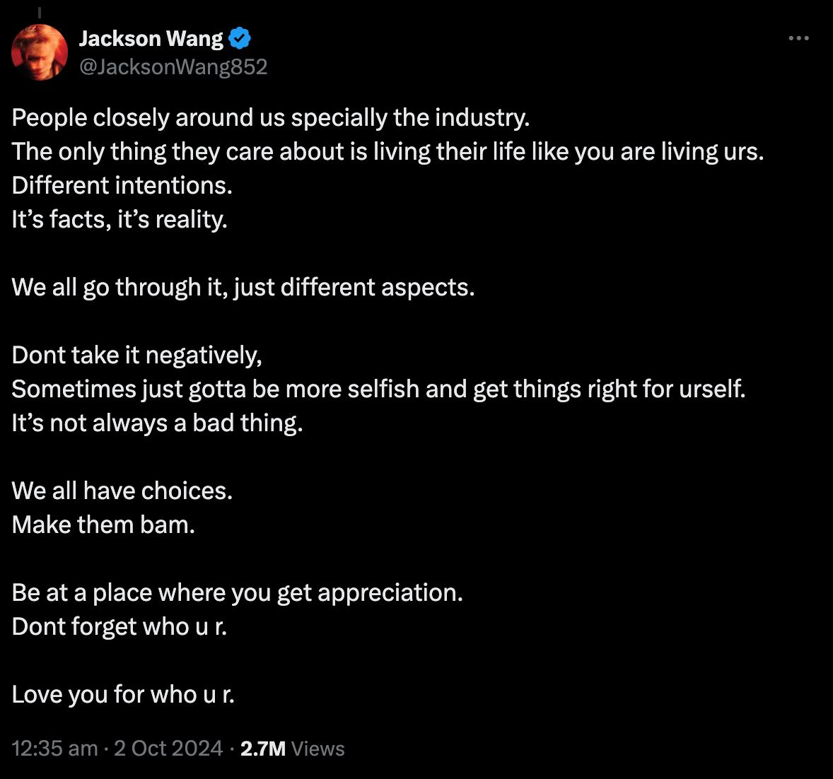Click the 'Different intentions.' line
Screen dimensions: 833x779
122,185
